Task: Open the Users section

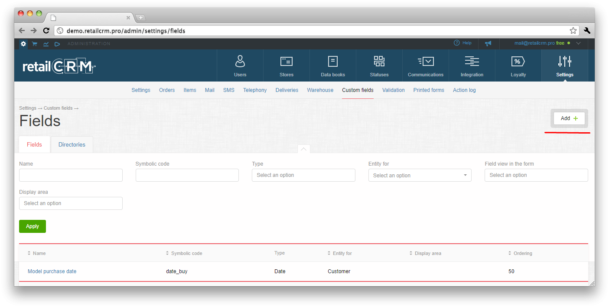Action: tap(240, 65)
